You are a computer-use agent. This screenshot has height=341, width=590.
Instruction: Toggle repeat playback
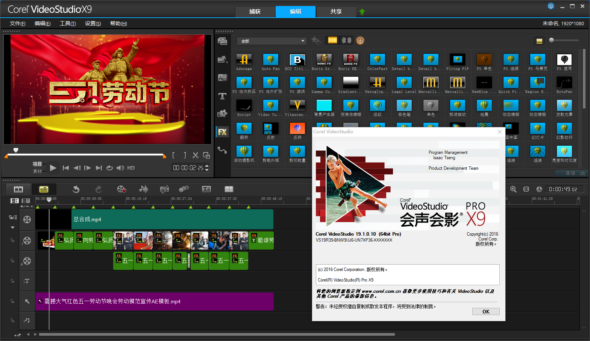(109, 168)
